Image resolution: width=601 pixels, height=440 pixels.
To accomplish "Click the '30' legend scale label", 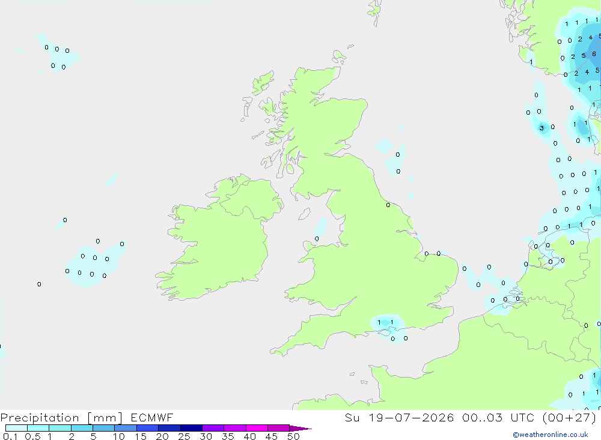I will [206, 436].
